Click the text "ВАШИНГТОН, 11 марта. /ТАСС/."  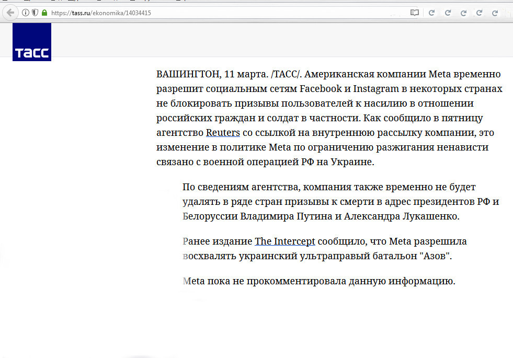tap(229, 74)
